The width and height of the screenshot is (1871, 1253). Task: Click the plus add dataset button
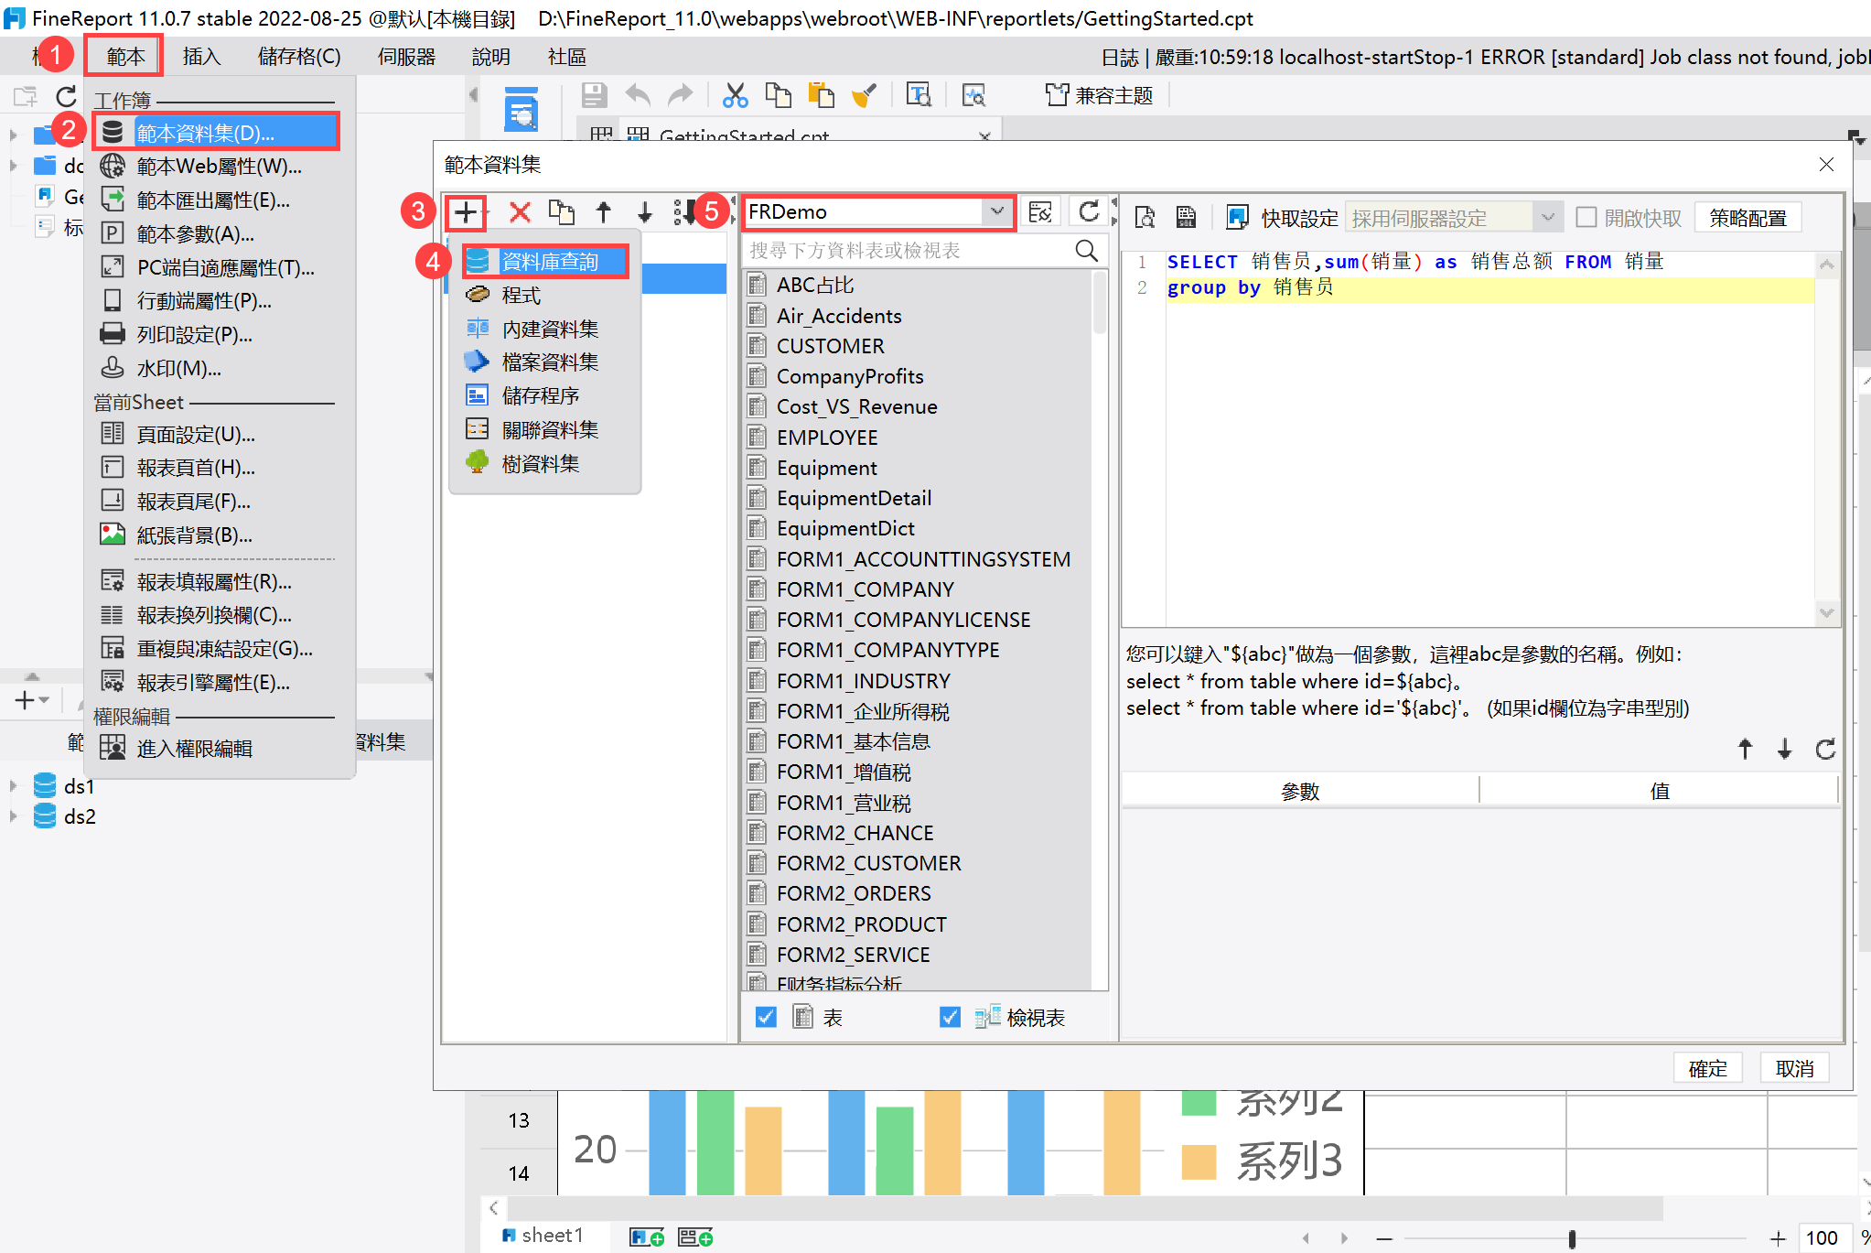click(x=466, y=212)
